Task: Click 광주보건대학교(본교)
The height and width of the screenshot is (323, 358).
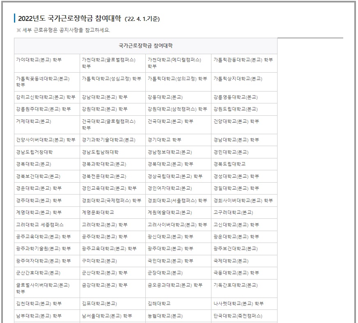Action: [x=236, y=249]
